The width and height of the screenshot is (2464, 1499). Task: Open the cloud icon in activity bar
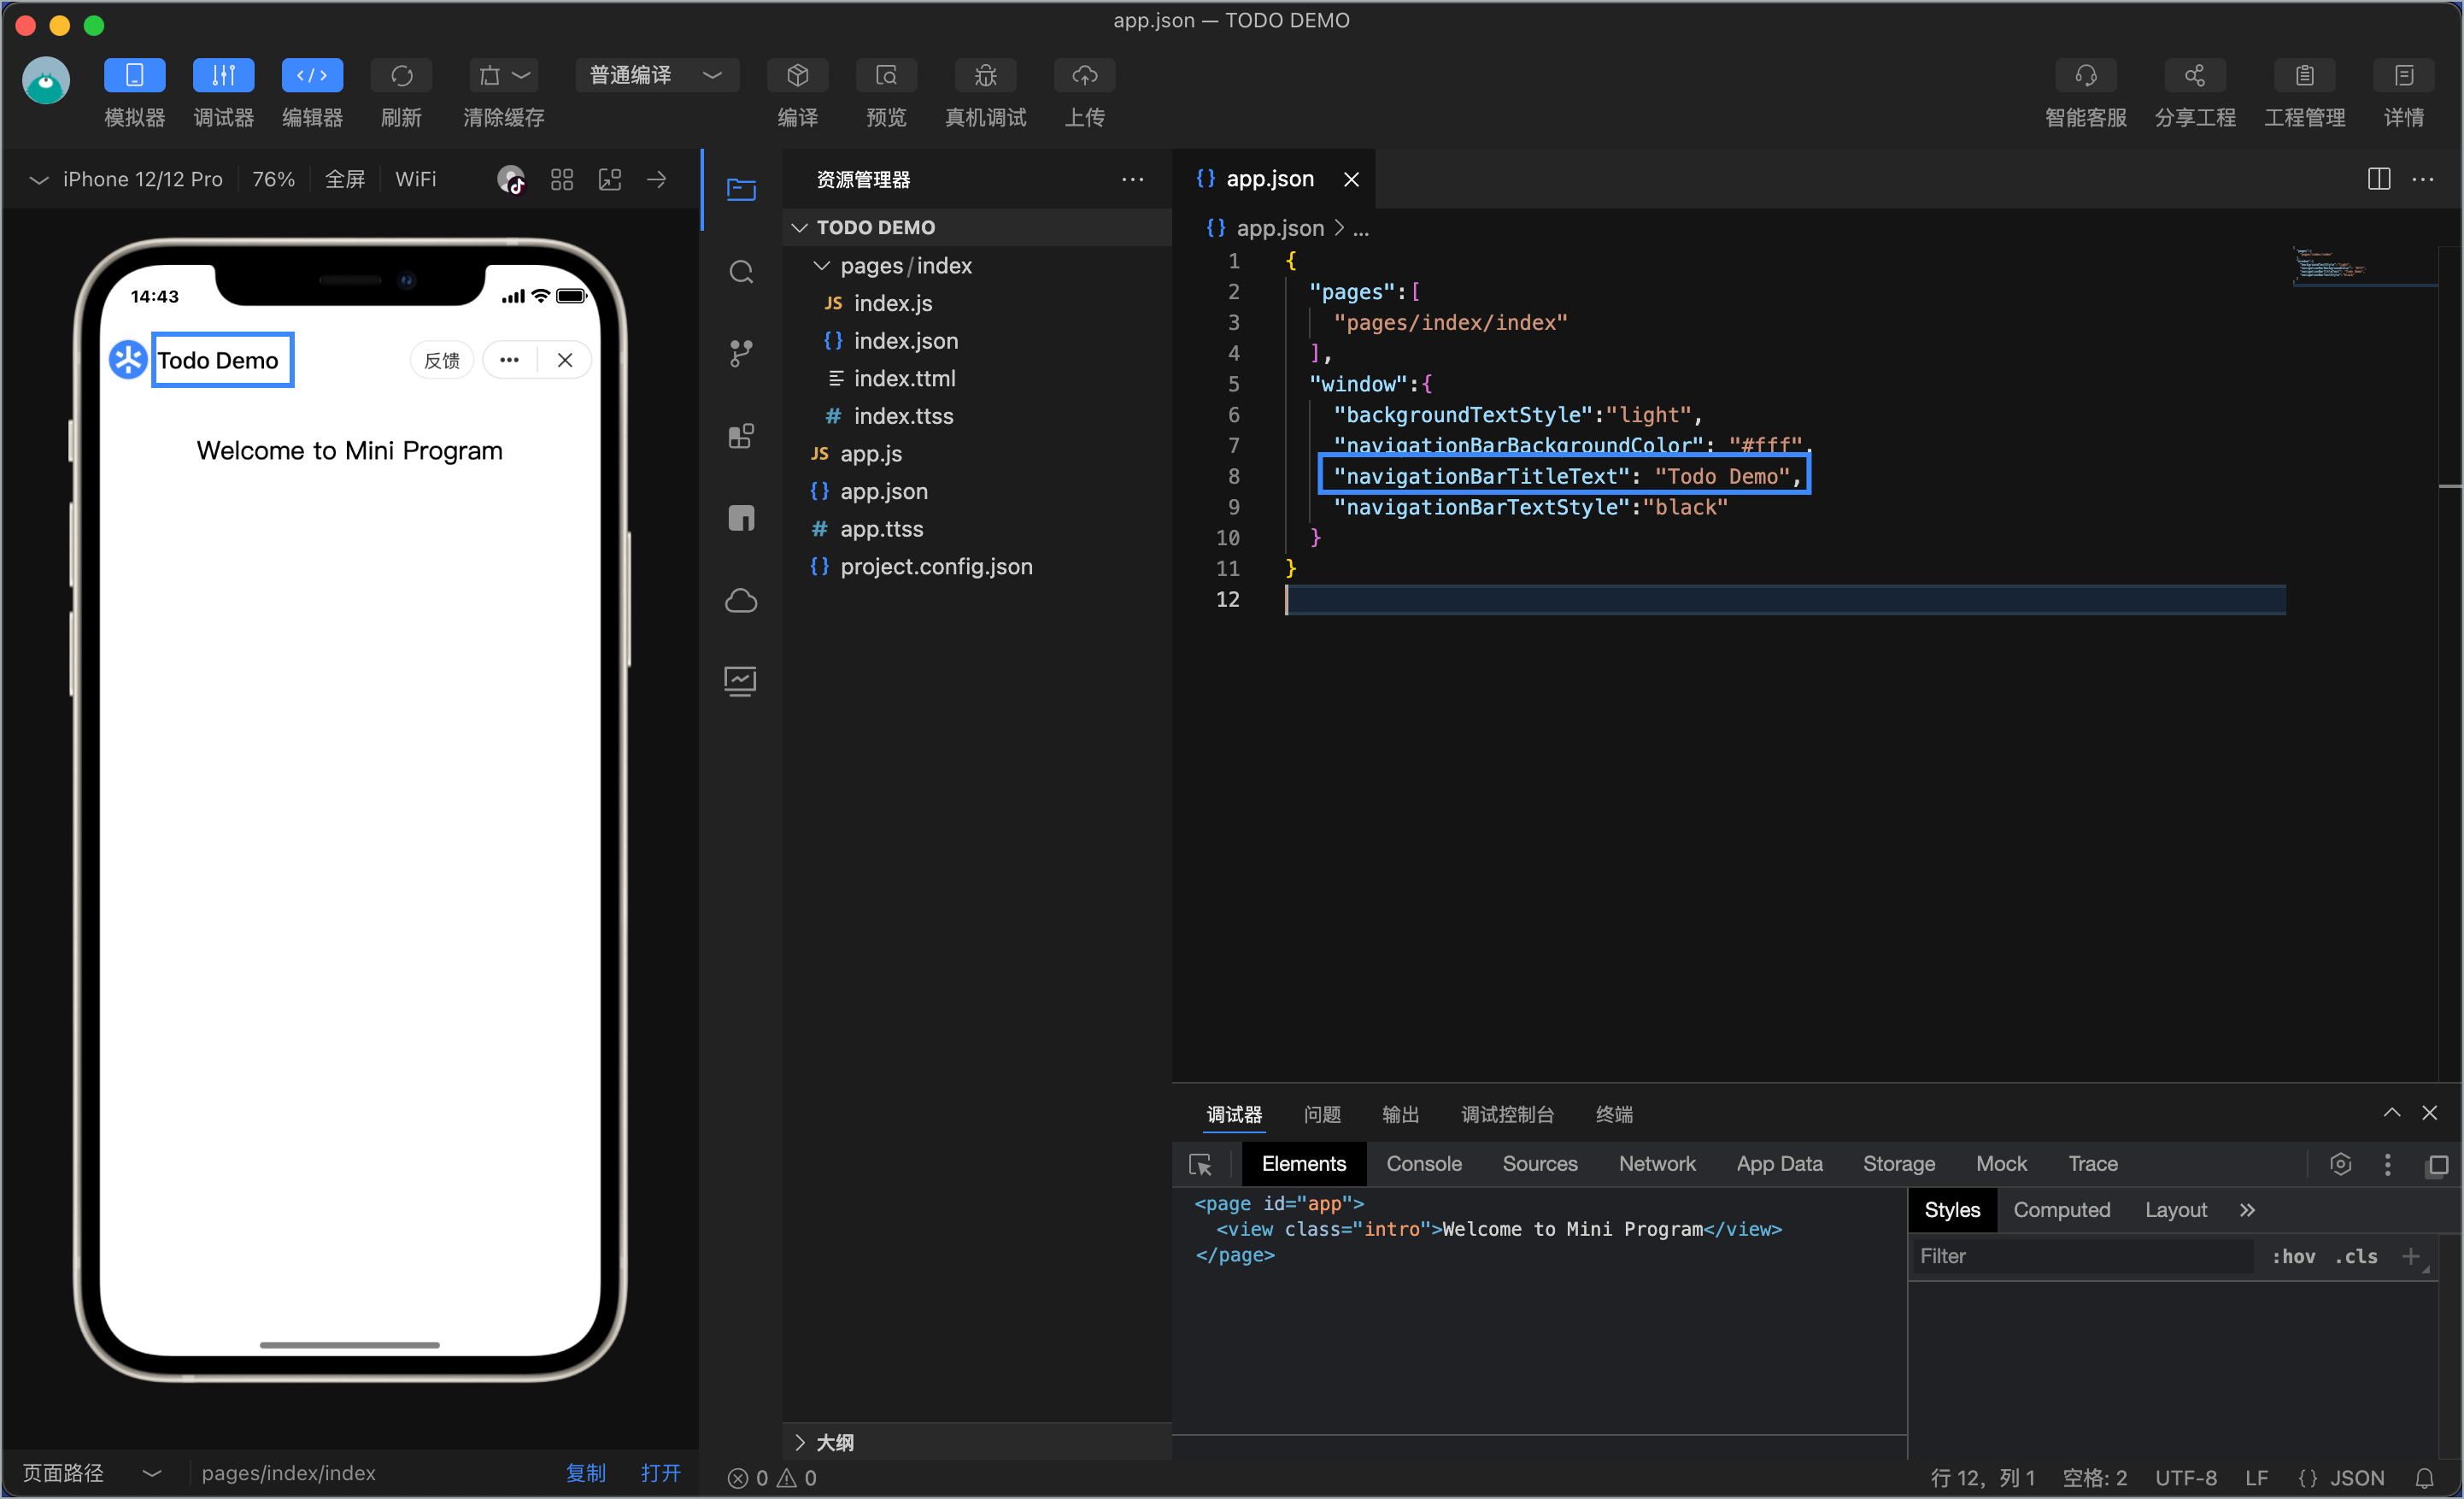pos(741,600)
